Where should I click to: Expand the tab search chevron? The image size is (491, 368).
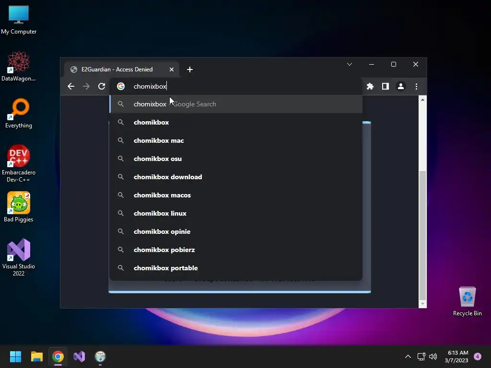(350, 64)
